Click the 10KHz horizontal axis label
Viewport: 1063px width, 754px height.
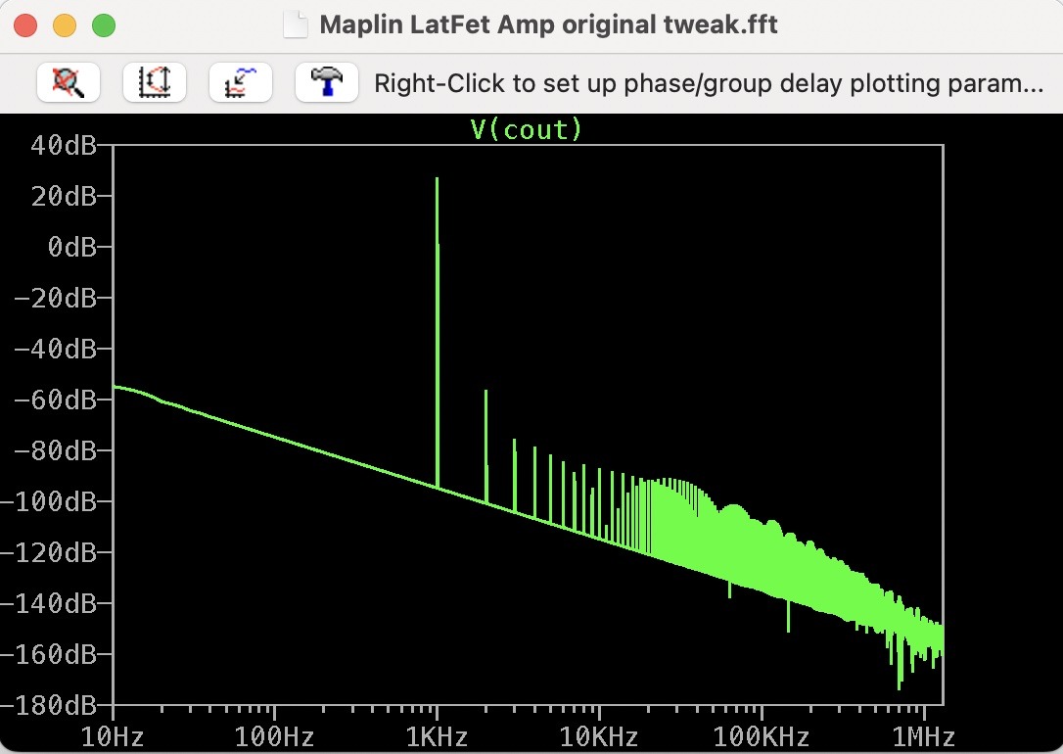(599, 736)
